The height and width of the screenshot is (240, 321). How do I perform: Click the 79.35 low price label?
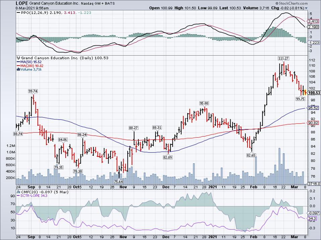point(58,167)
